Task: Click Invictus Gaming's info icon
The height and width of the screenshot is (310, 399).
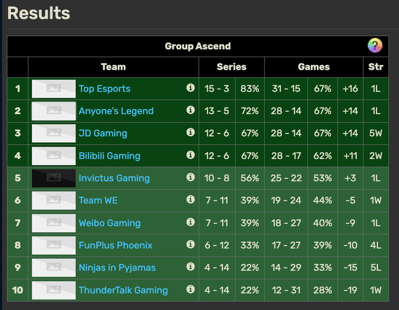Action: point(190,177)
